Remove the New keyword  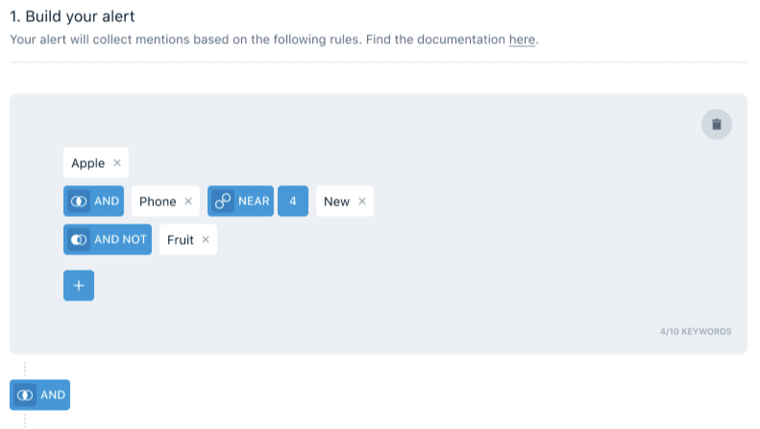362,201
